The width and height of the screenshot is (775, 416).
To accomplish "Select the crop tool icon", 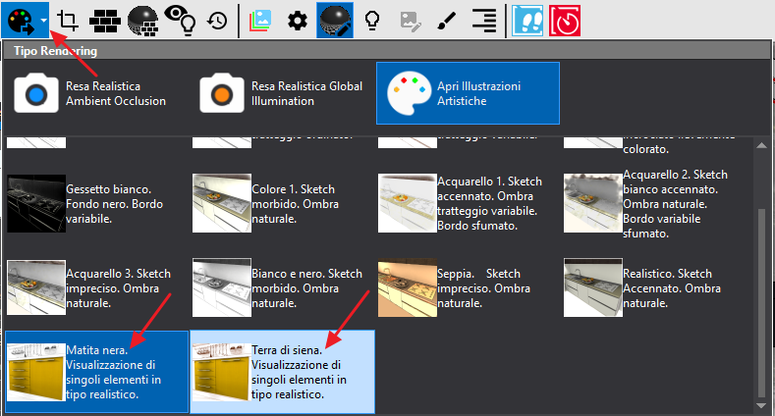I will [68, 20].
